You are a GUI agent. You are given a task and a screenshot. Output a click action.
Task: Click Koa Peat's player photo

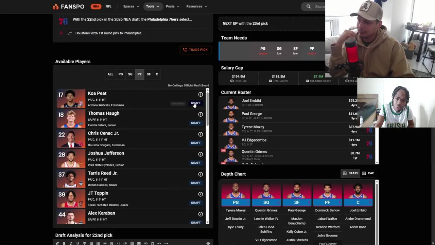pyautogui.click(x=71, y=99)
